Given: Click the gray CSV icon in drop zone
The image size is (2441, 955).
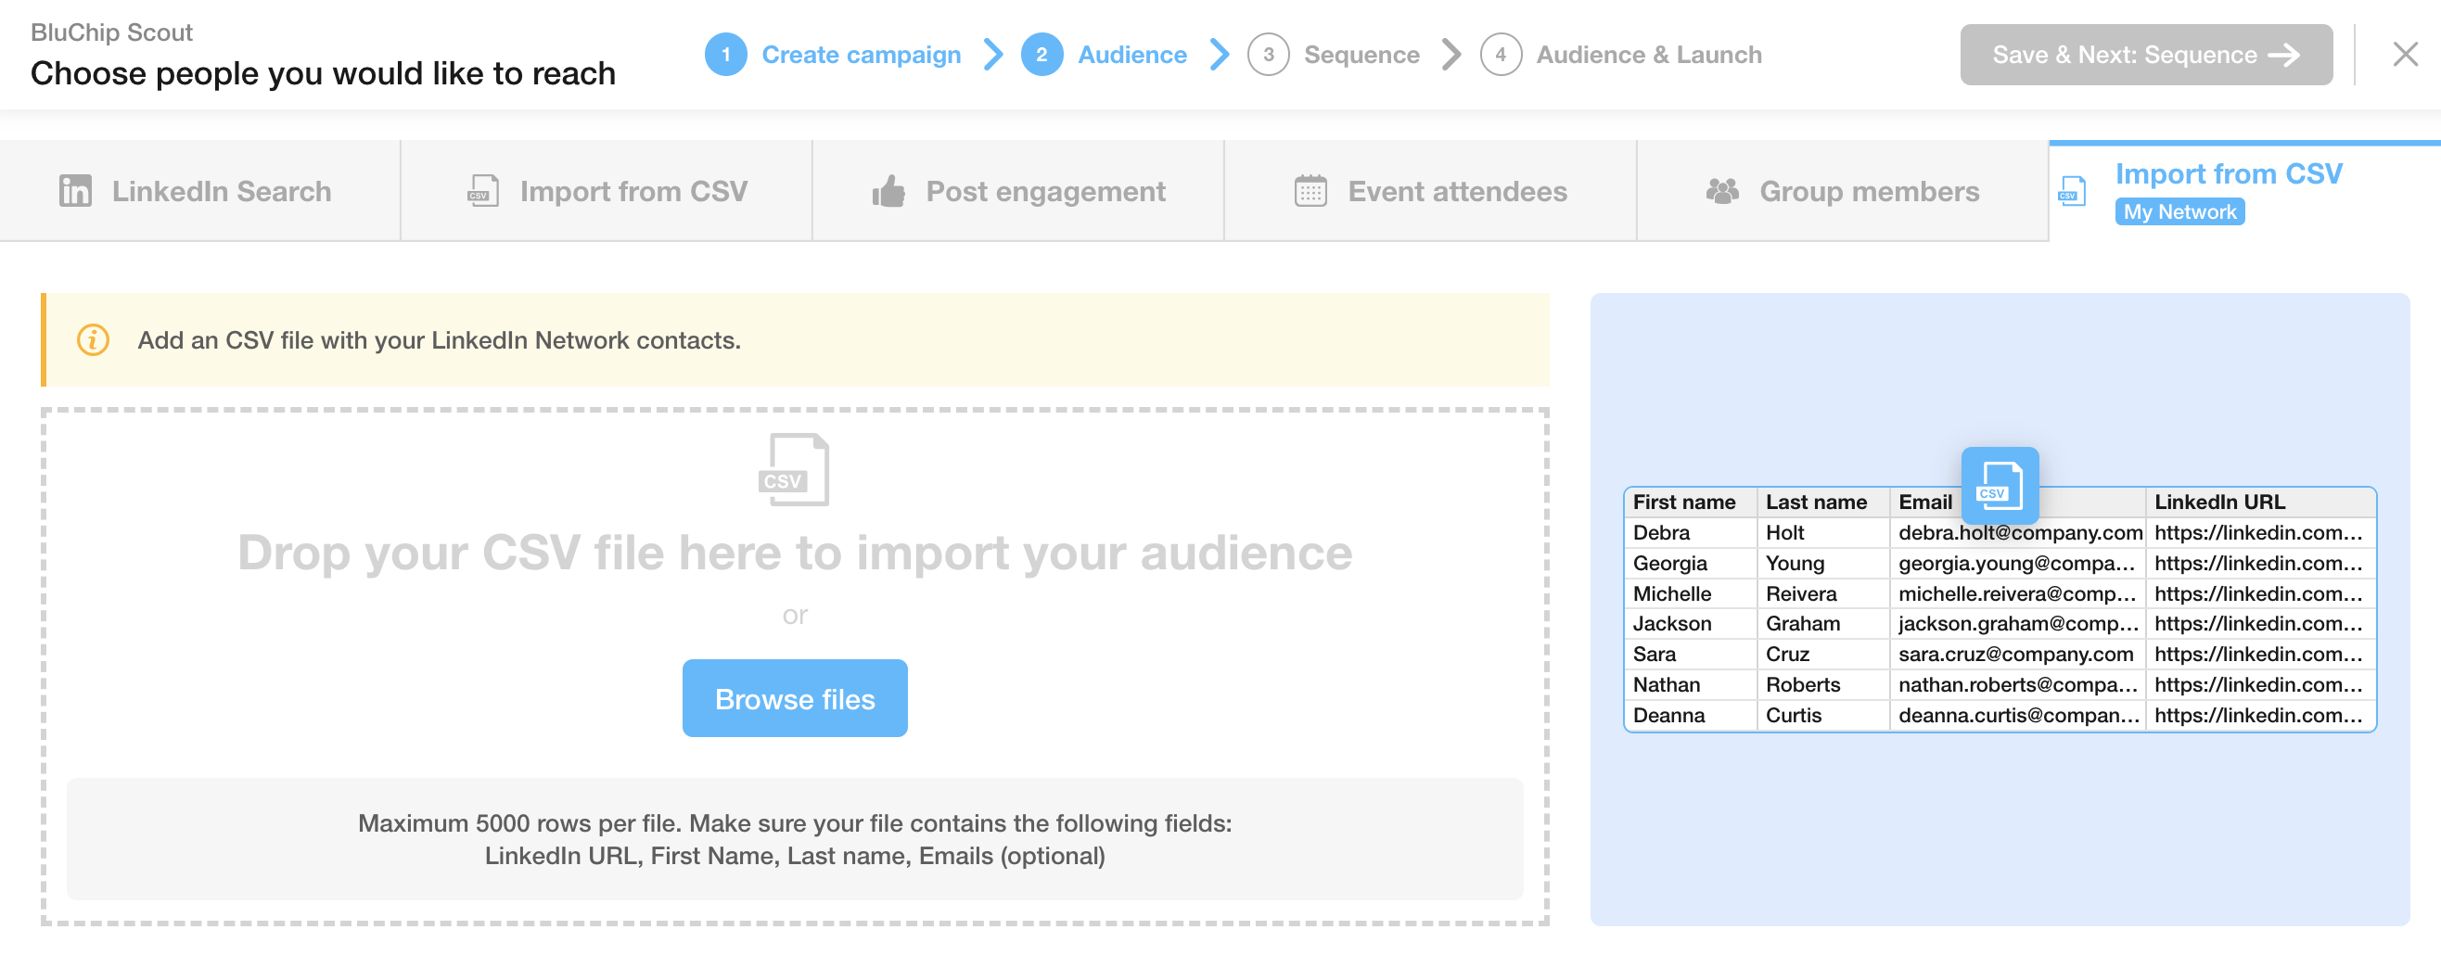Looking at the screenshot, I should tap(794, 470).
